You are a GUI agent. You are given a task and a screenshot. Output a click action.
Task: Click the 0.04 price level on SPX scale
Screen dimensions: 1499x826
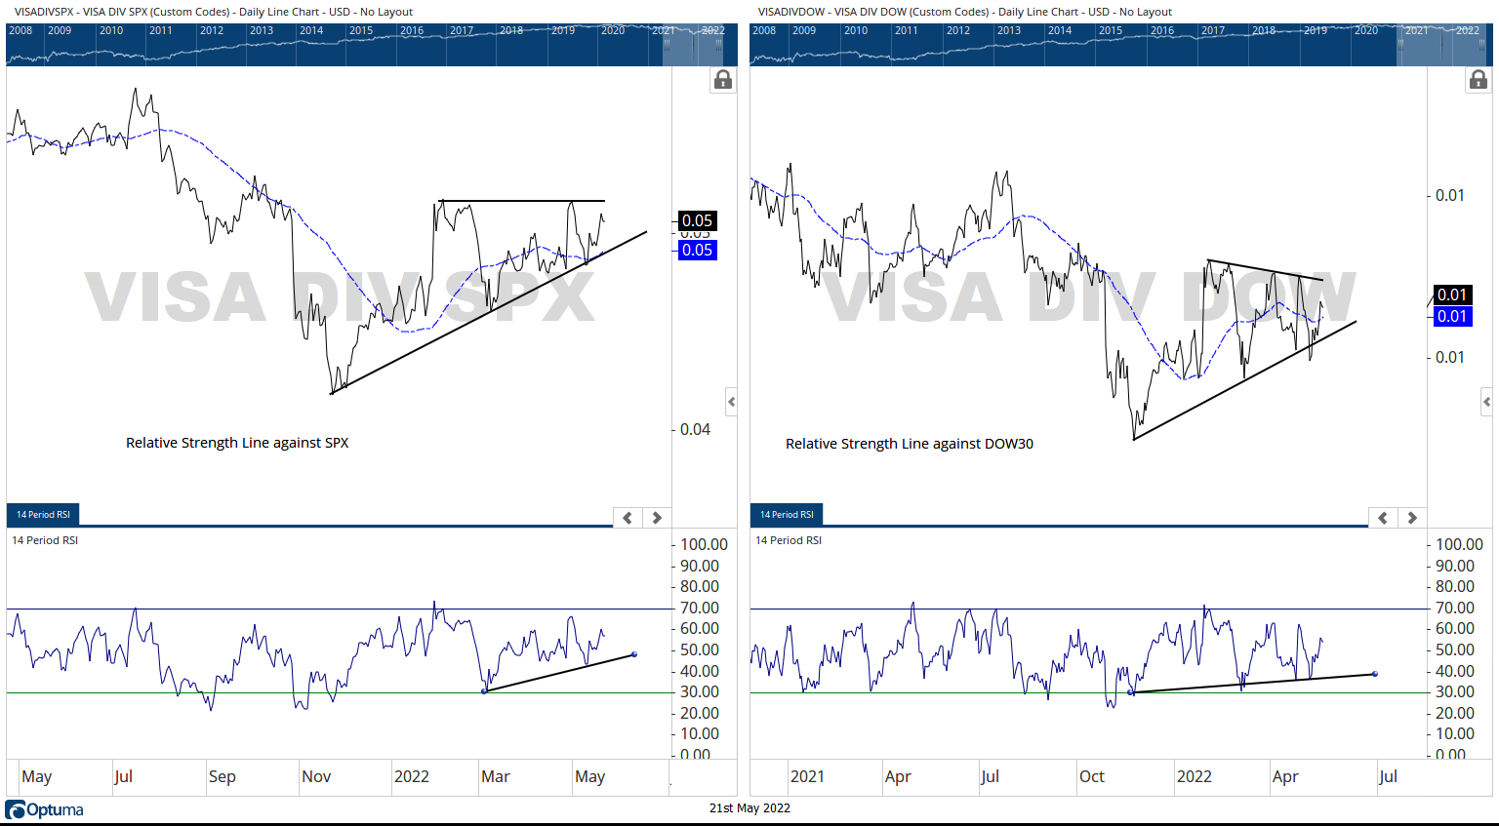[x=695, y=429]
